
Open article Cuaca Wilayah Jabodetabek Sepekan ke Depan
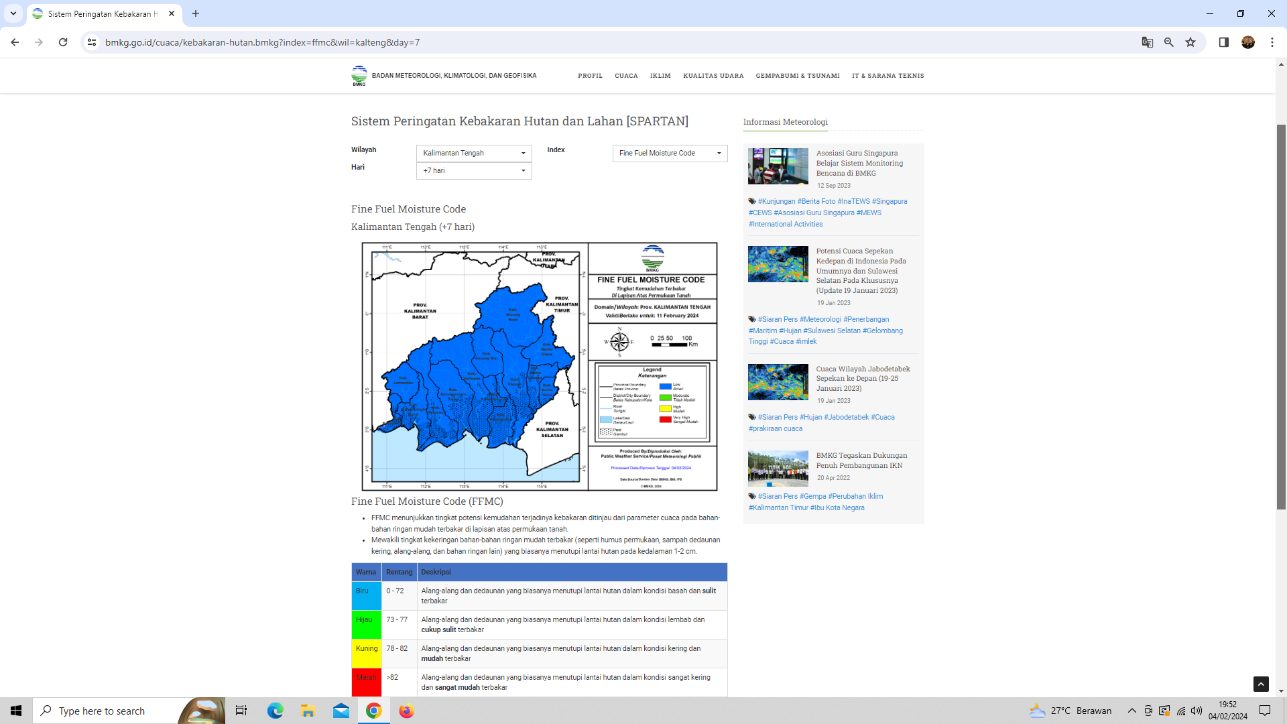pyautogui.click(x=863, y=379)
